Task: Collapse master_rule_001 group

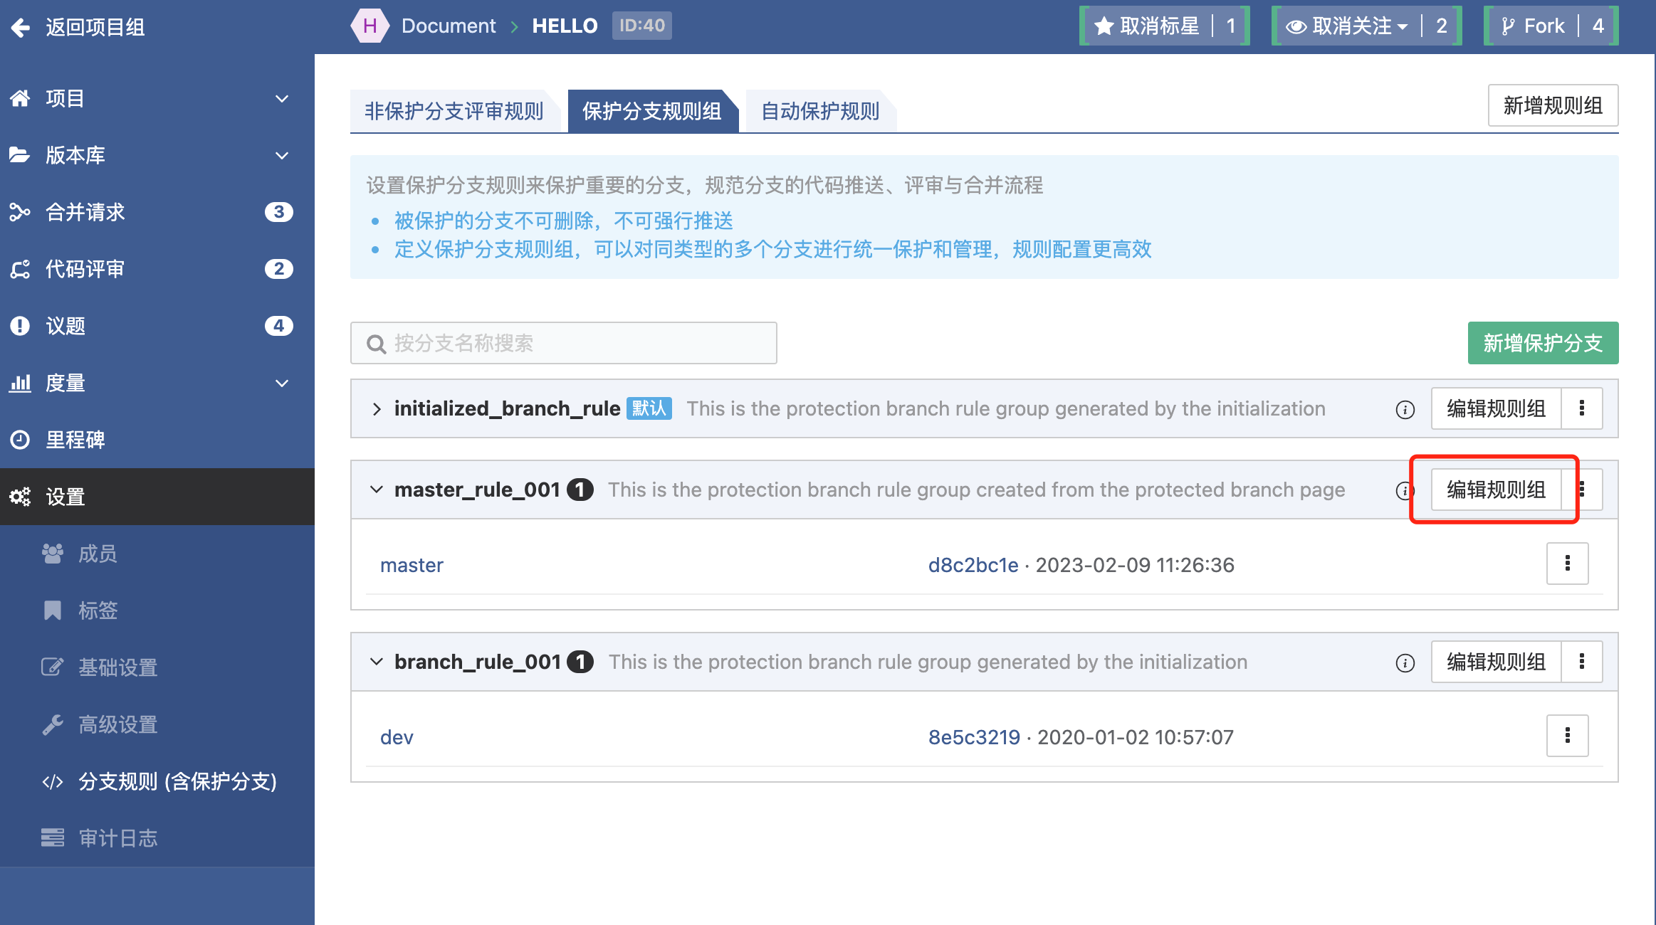Action: [x=377, y=490]
